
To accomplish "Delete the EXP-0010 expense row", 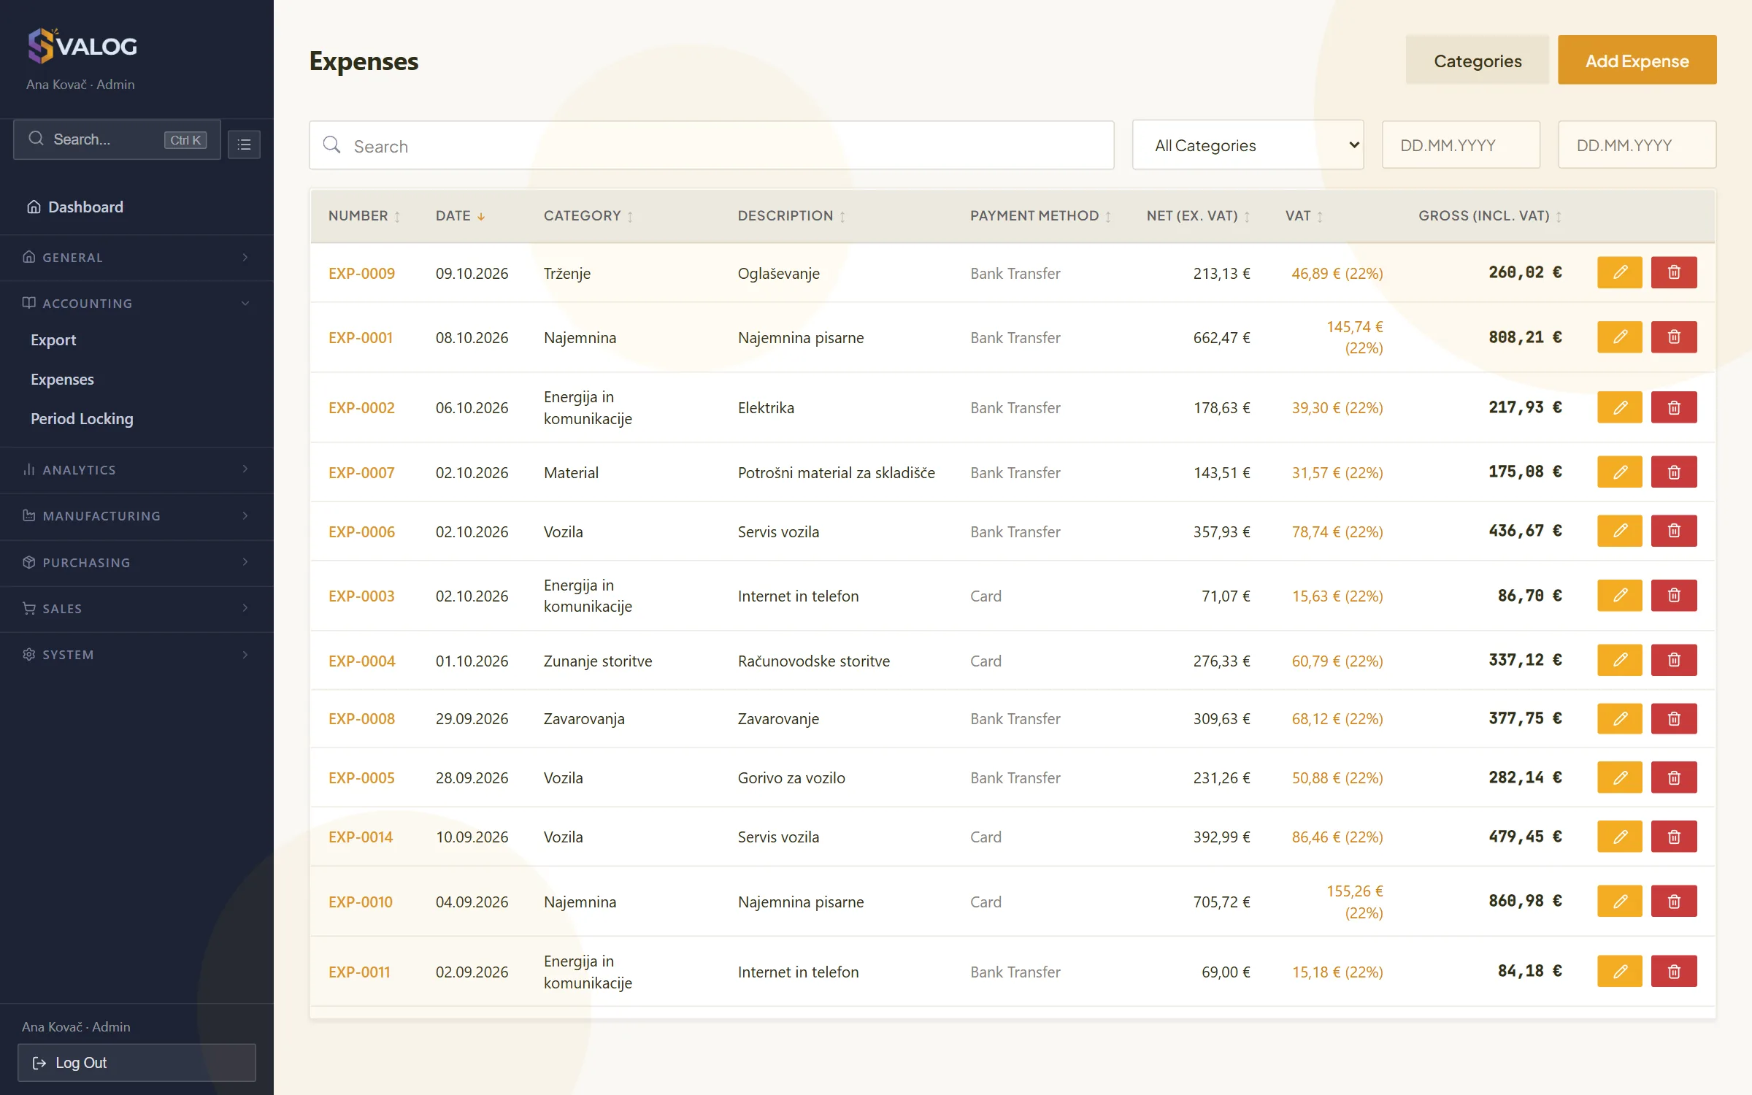I will point(1674,902).
